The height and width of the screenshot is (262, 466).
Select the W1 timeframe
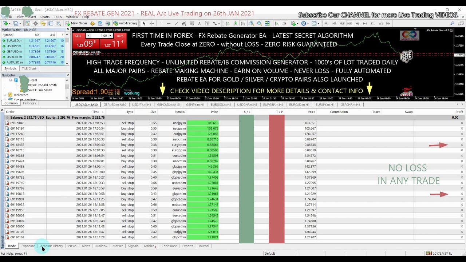[380, 23]
